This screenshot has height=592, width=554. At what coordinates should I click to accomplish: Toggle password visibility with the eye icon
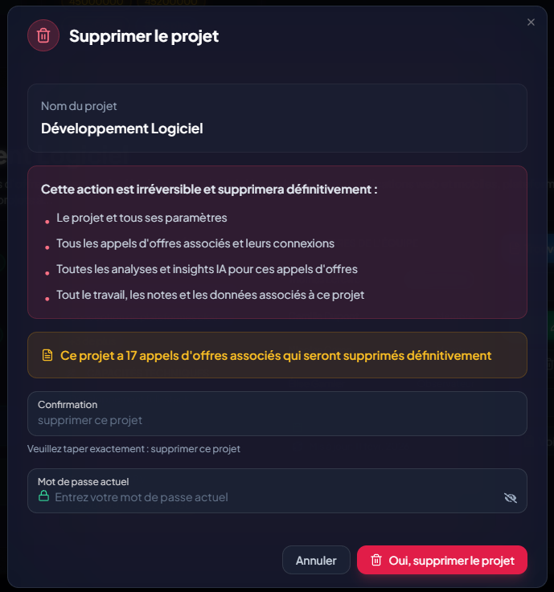[510, 498]
